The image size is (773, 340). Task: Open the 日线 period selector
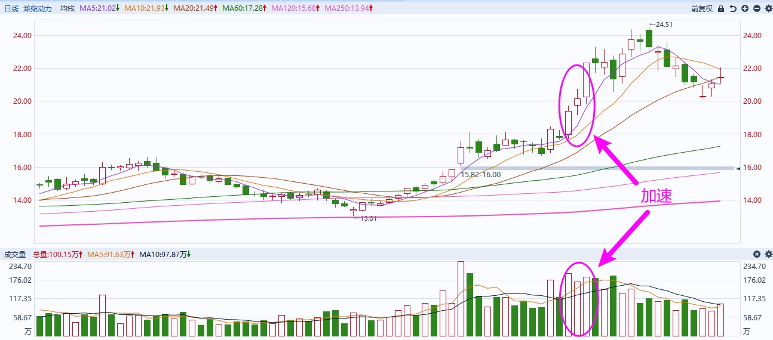point(11,8)
